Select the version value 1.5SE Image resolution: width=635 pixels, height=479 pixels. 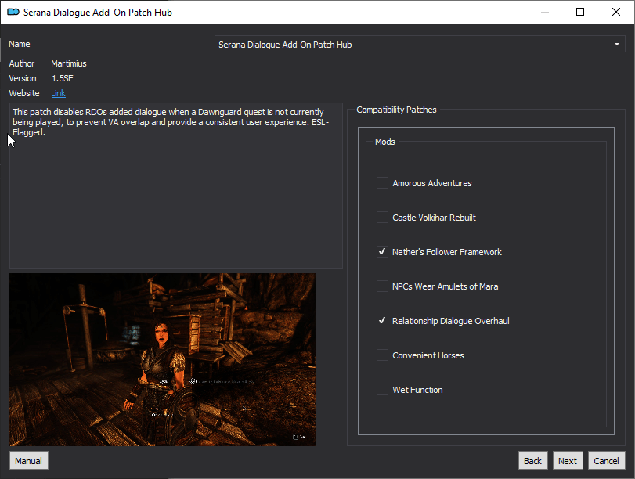pyautogui.click(x=63, y=78)
